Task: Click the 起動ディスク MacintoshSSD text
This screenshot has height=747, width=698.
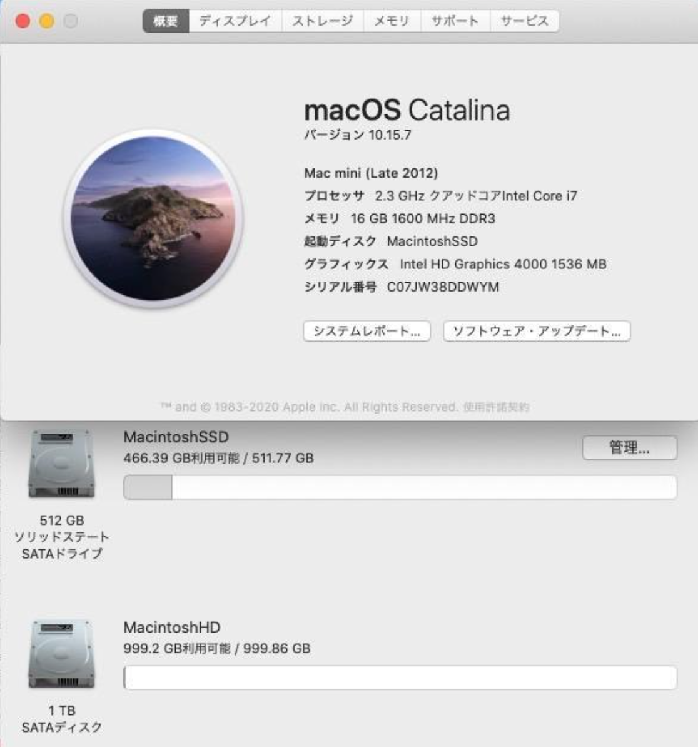Action: (x=391, y=241)
